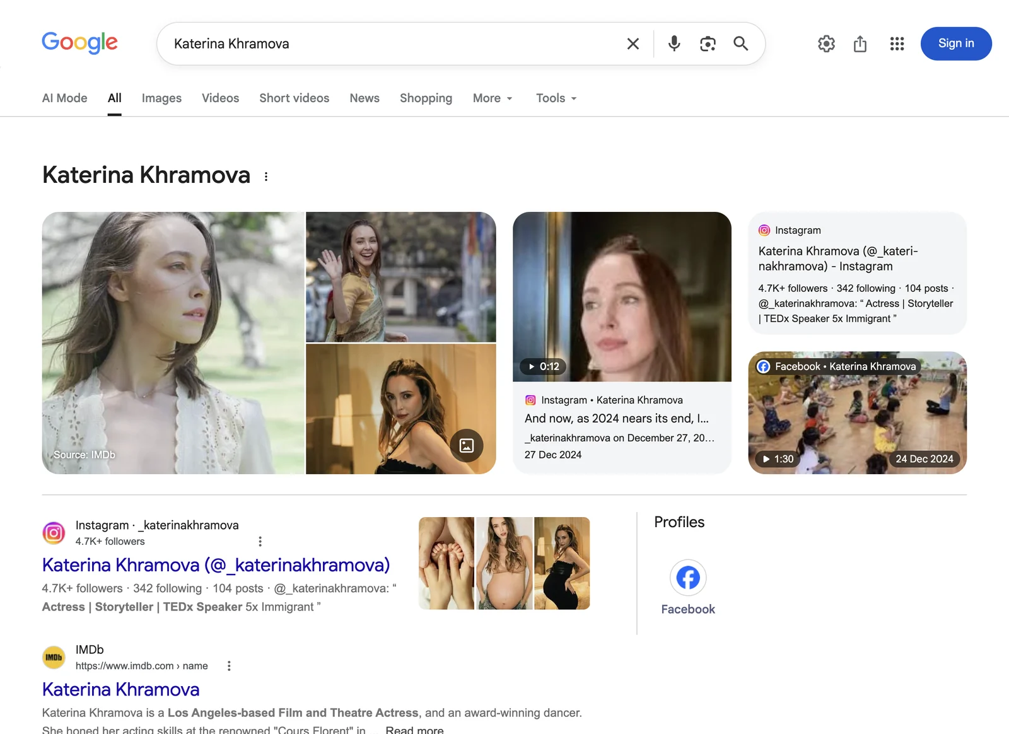Expand the More dropdown
This screenshot has width=1009, height=734.
(x=493, y=98)
